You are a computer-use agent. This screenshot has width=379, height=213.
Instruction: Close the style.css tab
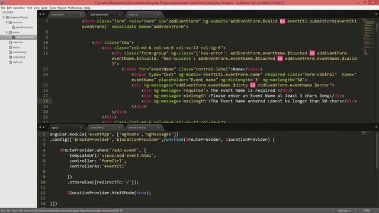pos(158,14)
